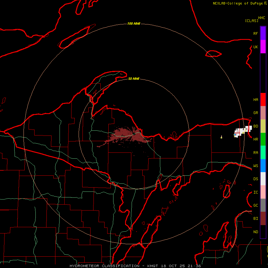The width and height of the screenshot is (268, 268).
Task: Click the HYDROMETEOR CLASSIFICATION caption title
Action: point(105,266)
